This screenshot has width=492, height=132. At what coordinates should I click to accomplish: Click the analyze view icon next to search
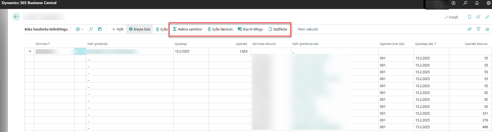point(100,29)
